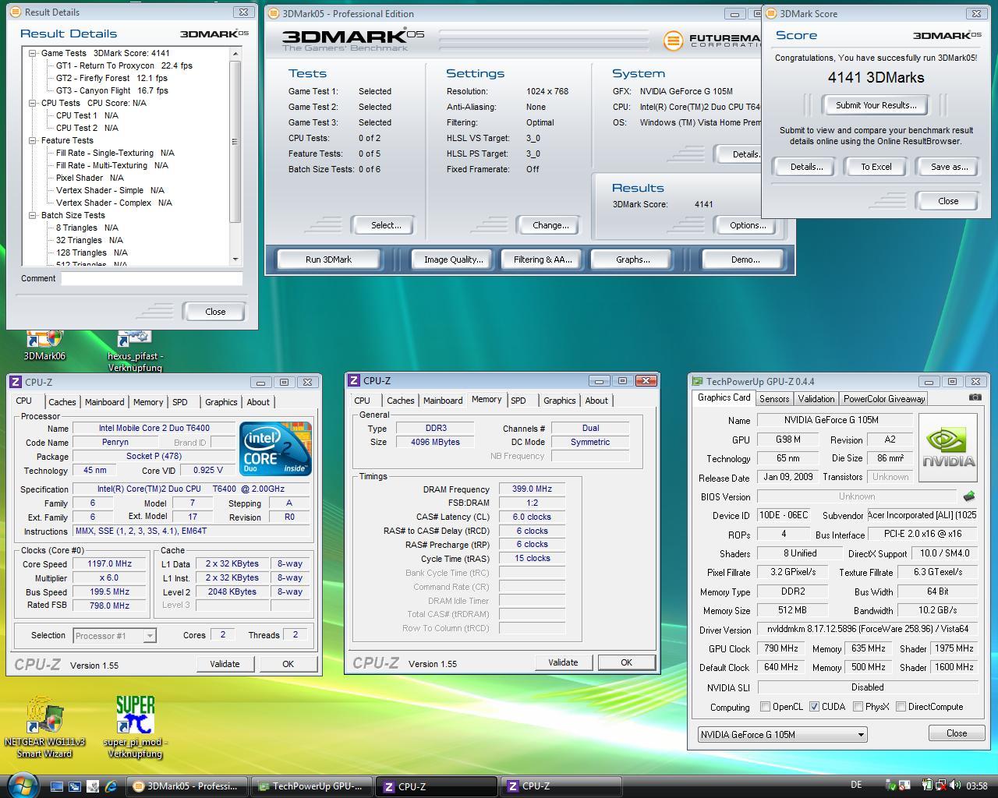Click the second CPU-Z taskbar button
The height and width of the screenshot is (798, 998).
(561, 786)
